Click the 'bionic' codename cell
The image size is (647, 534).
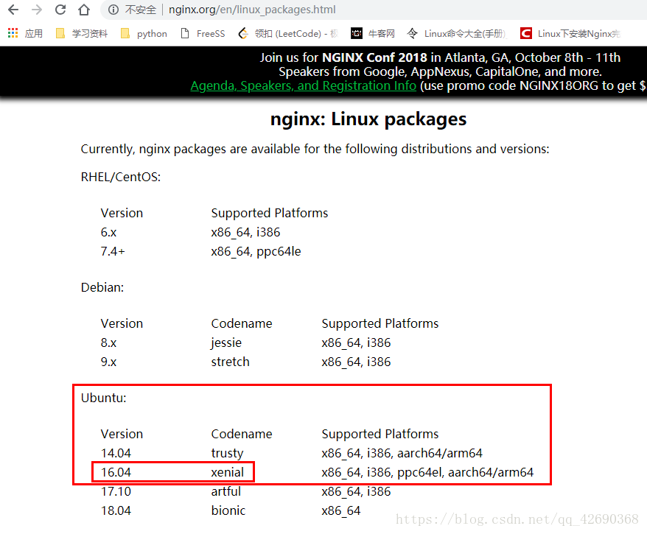point(228,510)
